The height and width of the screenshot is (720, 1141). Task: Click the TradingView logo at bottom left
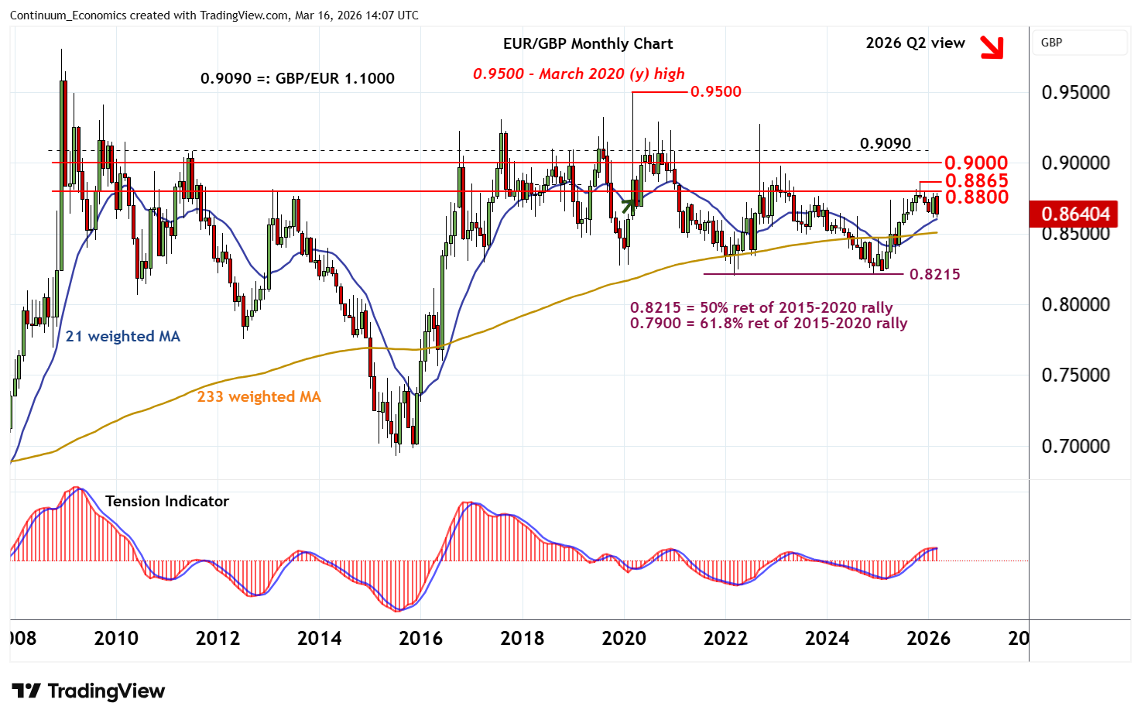click(x=89, y=691)
